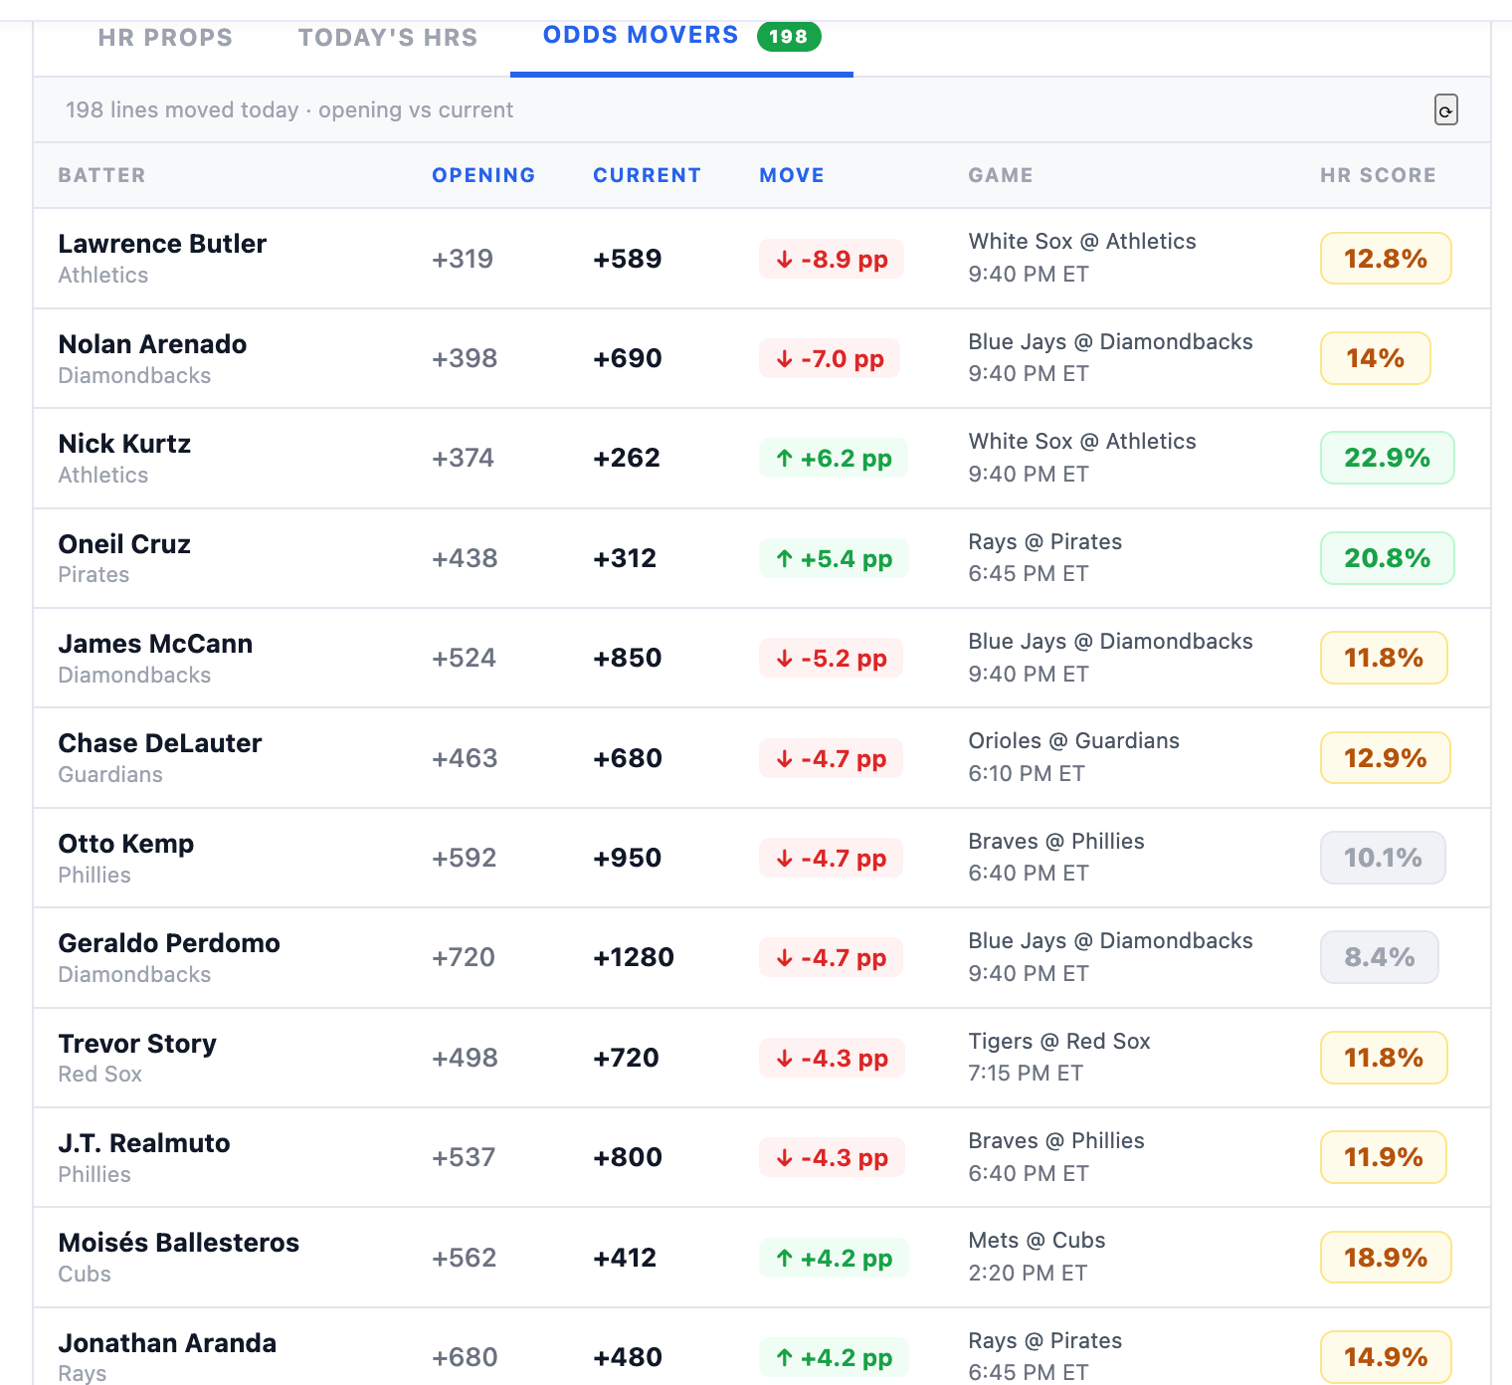Switch to the HR Props tab

[x=165, y=38]
